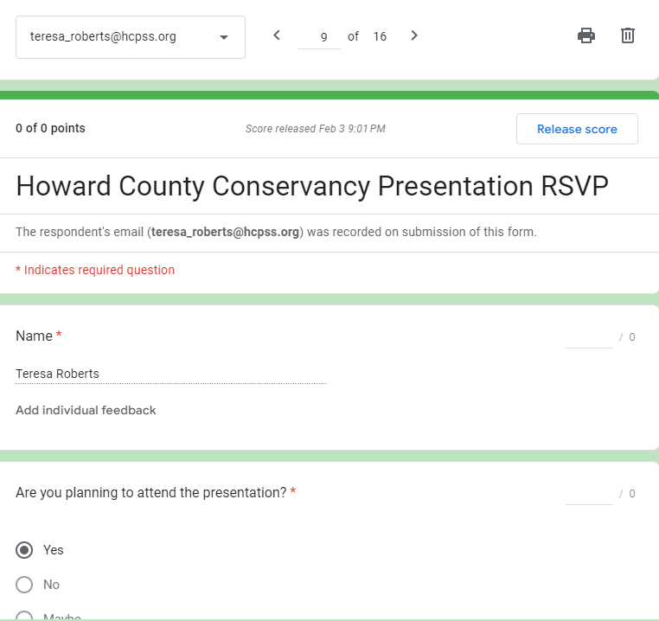Choose the No radio option
This screenshot has height=621, width=659.
pos(25,585)
